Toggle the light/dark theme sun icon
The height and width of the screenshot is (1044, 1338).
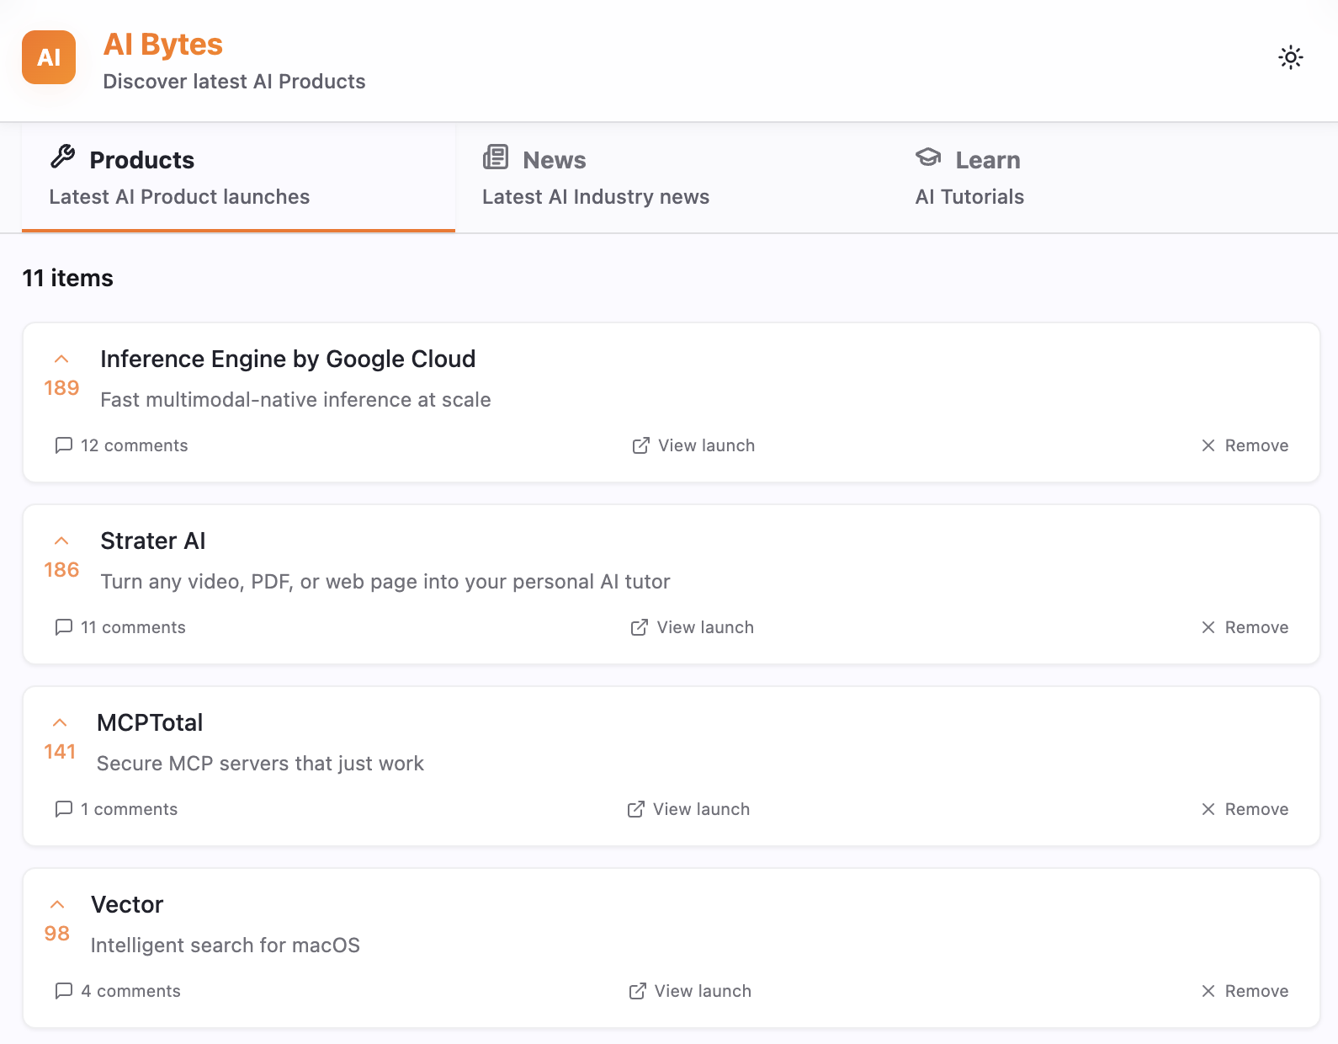[1291, 57]
